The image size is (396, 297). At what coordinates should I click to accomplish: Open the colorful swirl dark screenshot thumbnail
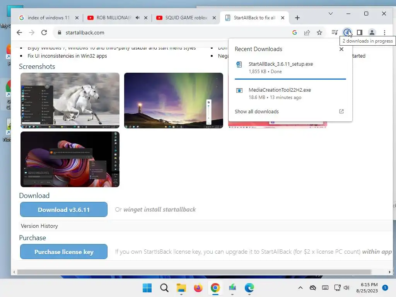[70, 159]
